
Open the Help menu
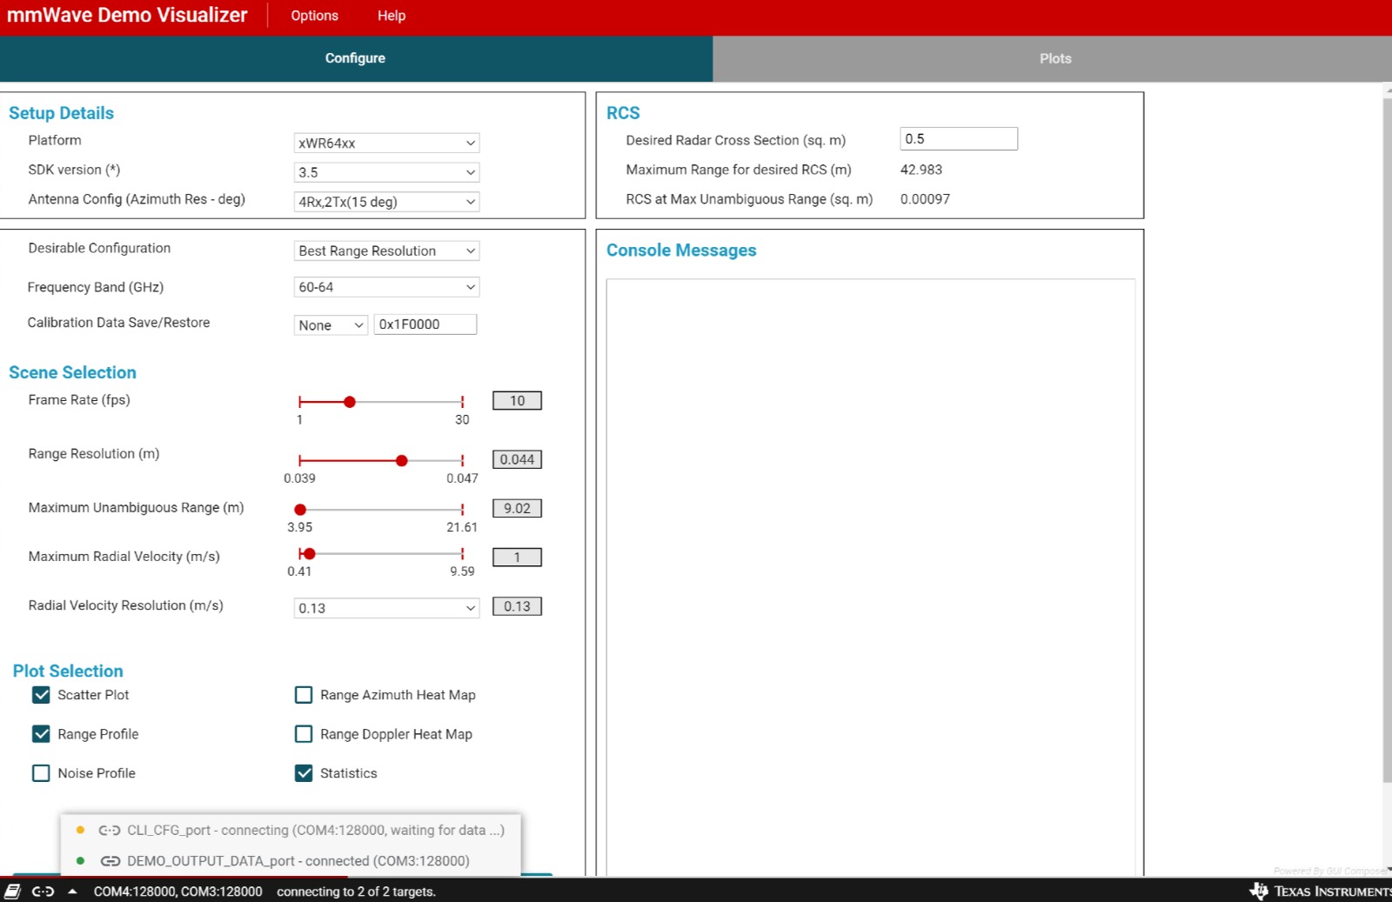tap(391, 16)
